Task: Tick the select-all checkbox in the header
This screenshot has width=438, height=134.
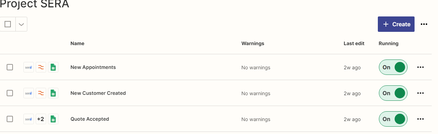Action: point(8,24)
